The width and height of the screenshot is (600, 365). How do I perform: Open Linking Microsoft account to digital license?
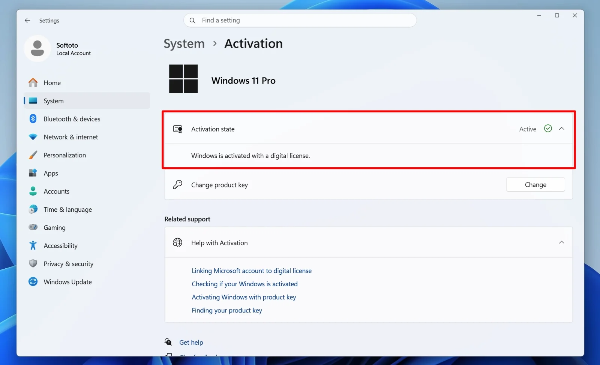pyautogui.click(x=252, y=271)
